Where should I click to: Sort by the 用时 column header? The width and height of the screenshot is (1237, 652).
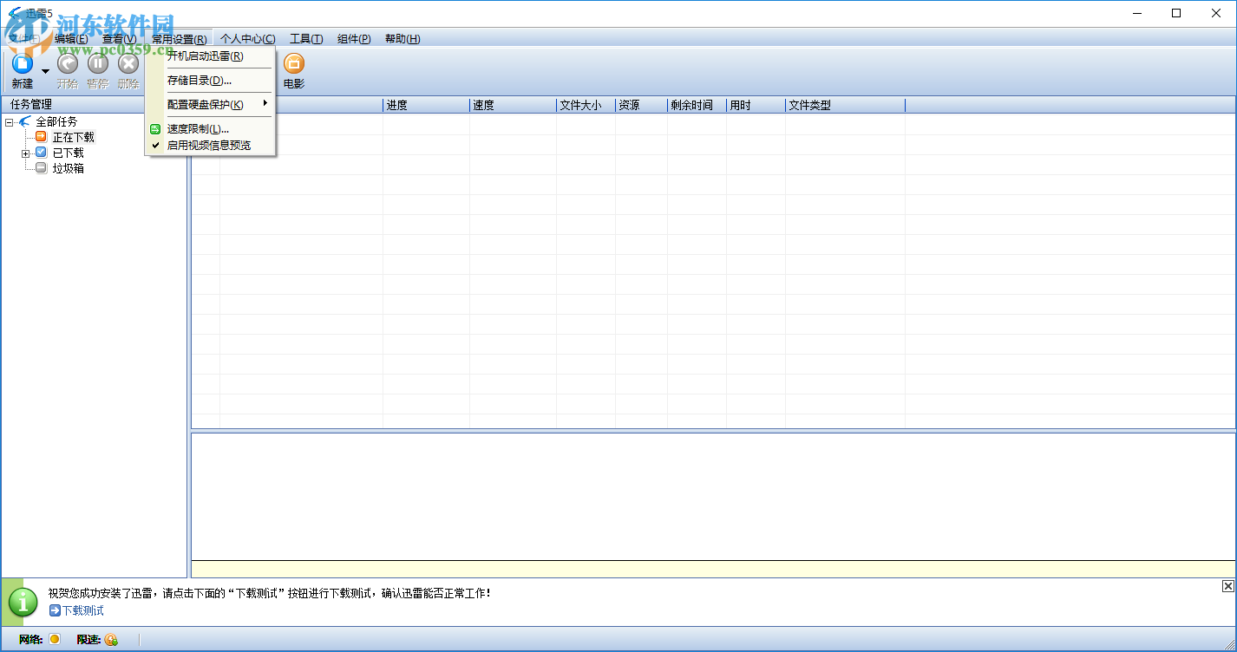pos(756,105)
